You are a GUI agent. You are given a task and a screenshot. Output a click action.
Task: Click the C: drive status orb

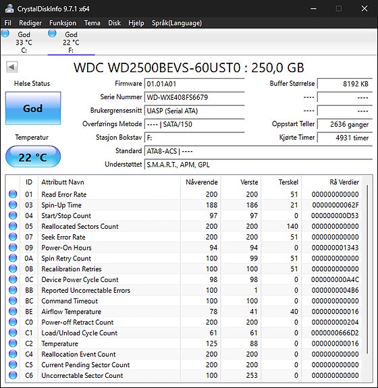(5, 33)
